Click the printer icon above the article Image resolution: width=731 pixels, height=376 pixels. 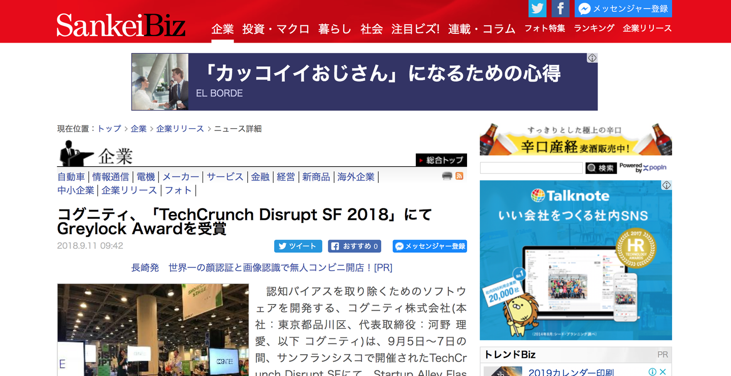click(x=447, y=176)
